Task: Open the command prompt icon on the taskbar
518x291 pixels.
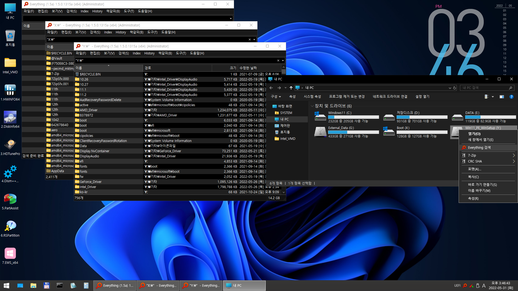Action: 60,285
